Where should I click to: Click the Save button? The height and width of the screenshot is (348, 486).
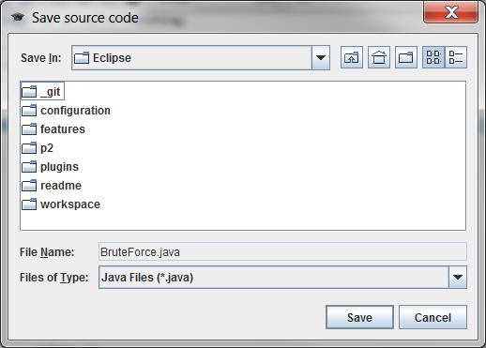pyautogui.click(x=359, y=317)
